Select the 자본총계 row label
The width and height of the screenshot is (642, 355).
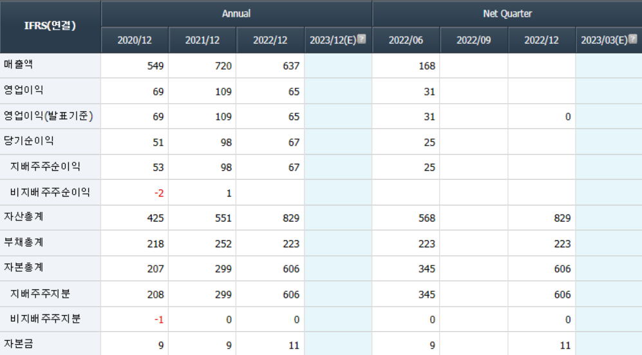[x=23, y=268]
